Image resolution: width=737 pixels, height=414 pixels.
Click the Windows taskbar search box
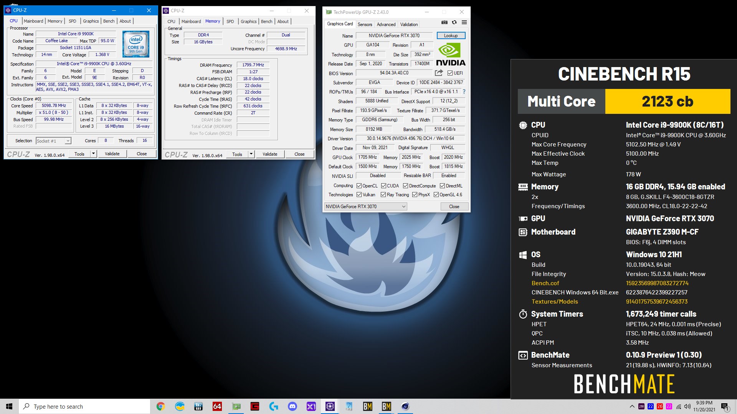(x=84, y=406)
